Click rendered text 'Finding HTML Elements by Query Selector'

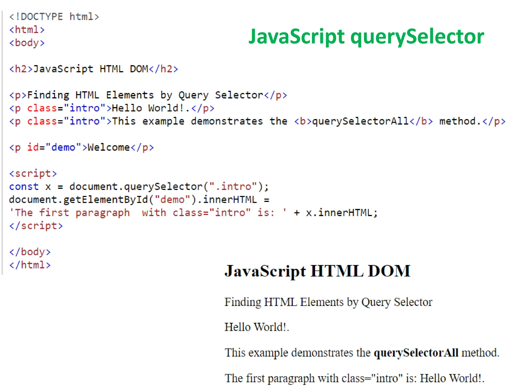pyautogui.click(x=328, y=302)
